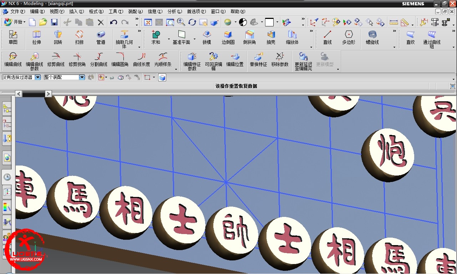Open the Assembly Navigator sidebar tab
Image resolution: width=457 pixels, height=274 pixels.
(7, 109)
